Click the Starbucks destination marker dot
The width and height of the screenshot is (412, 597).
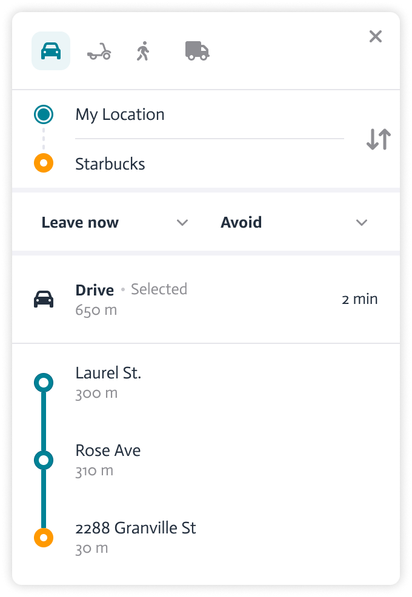(x=43, y=162)
